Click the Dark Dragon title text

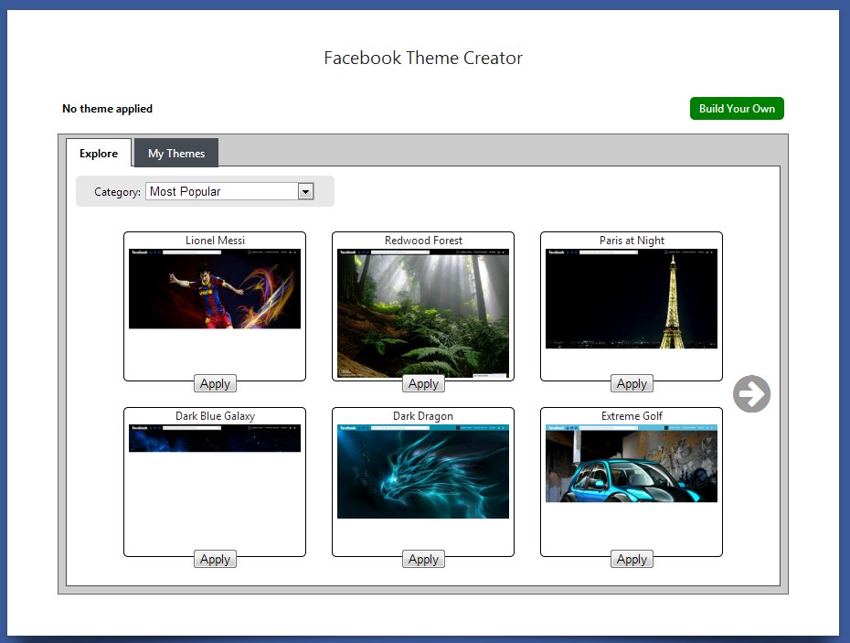(423, 416)
